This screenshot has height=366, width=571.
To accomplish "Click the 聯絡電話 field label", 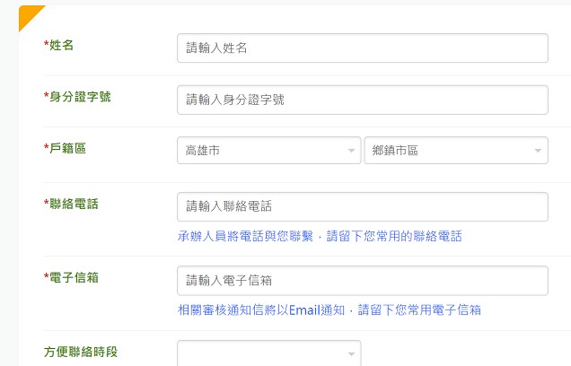I will [75, 204].
